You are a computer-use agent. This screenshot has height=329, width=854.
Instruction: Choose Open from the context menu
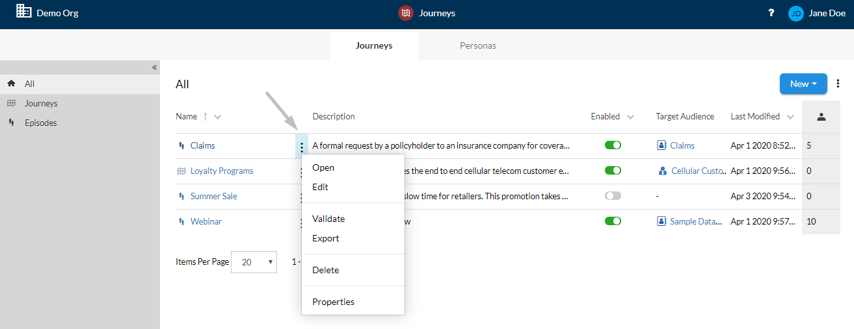353,167
